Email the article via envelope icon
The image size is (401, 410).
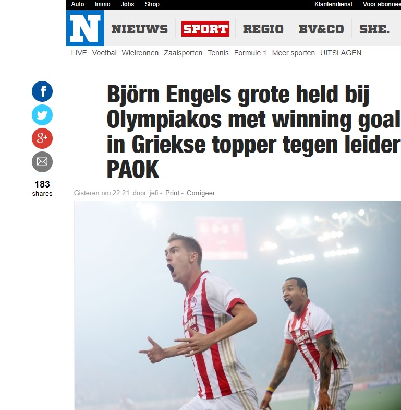click(x=42, y=162)
